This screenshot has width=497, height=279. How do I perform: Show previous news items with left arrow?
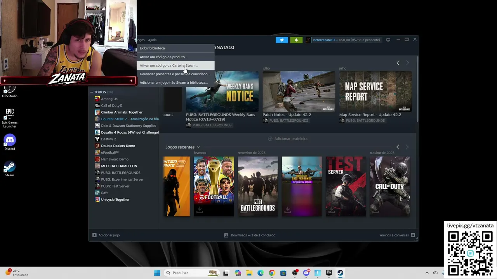click(x=398, y=63)
